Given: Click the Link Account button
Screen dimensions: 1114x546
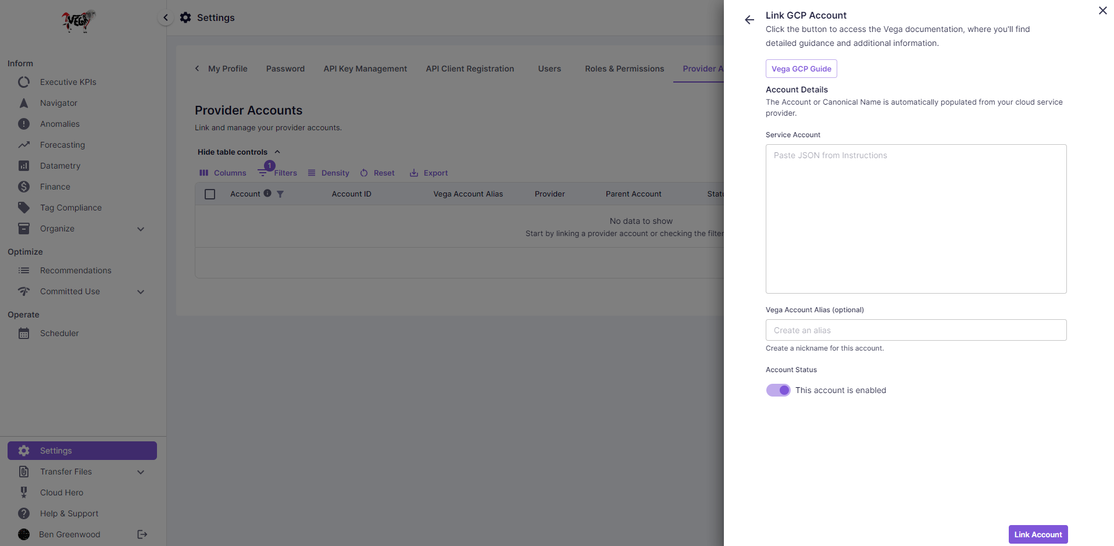Looking at the screenshot, I should [1038, 534].
